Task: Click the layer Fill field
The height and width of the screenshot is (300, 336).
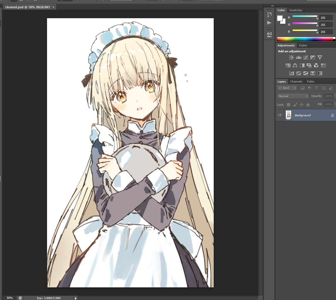Action: pos(329,105)
